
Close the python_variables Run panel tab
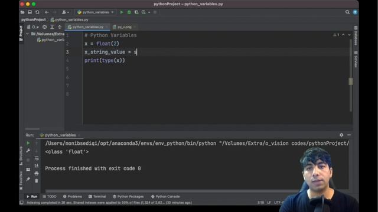(x=79, y=135)
